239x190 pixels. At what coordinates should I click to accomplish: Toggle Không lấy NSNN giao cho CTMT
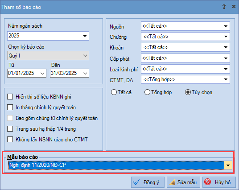click(x=10, y=139)
